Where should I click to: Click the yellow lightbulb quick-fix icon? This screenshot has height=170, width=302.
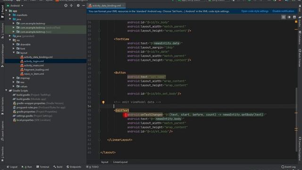pos(103,102)
